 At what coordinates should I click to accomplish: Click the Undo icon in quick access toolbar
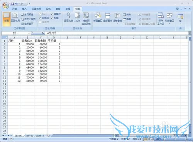[17, 4]
